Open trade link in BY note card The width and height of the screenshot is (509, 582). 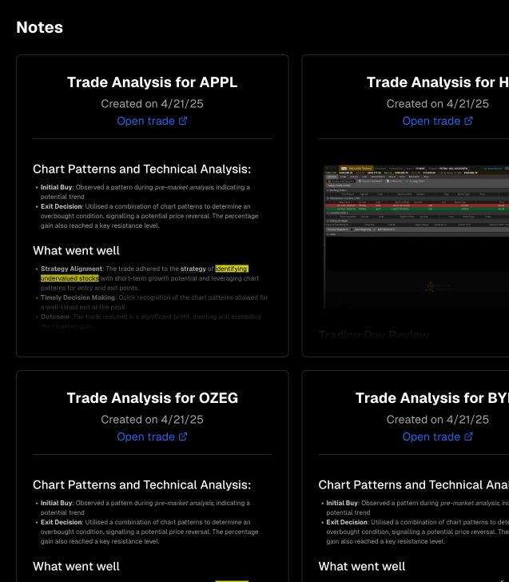pos(438,436)
